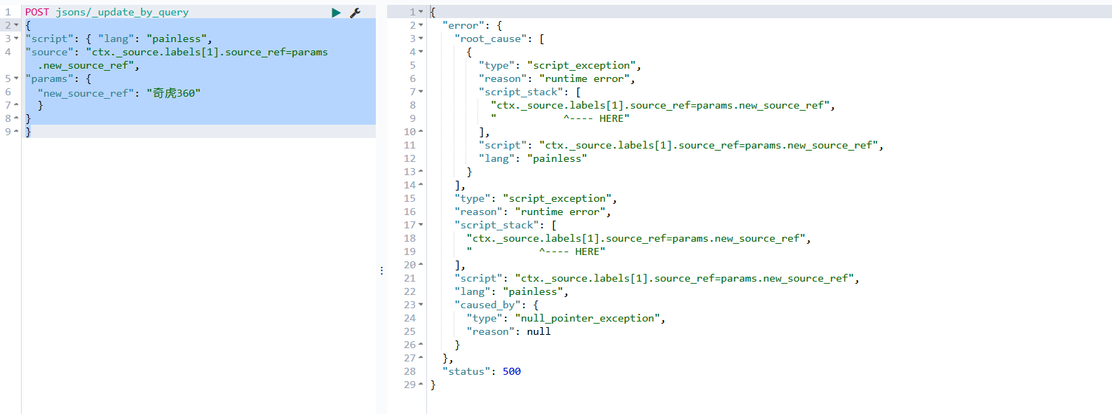Fold the "script_stack" array at response line 17
This screenshot has width=1112, height=414.
click(x=421, y=225)
